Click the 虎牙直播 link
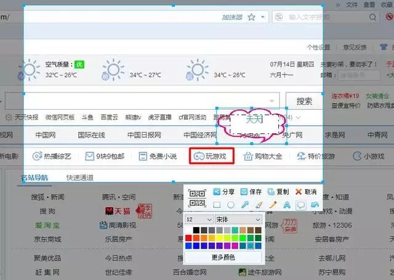This screenshot has height=280, width=394. pyautogui.click(x=160, y=117)
